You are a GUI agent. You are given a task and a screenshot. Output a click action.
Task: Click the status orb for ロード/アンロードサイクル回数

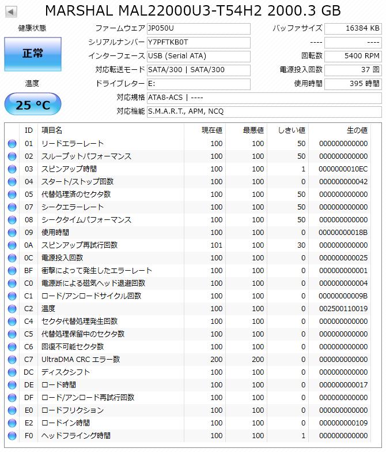(12, 296)
